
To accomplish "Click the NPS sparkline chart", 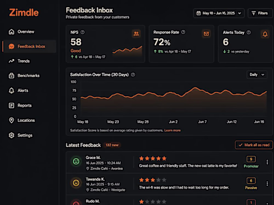I will click(127, 51).
